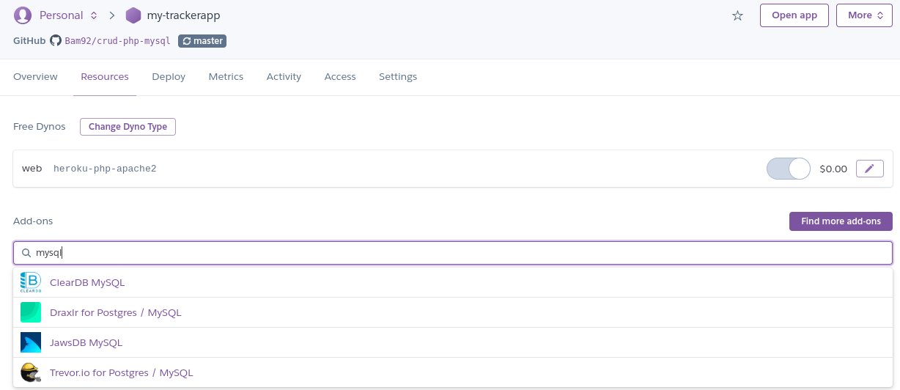Click the Personal account avatar icon
900x390 pixels.
23,15
